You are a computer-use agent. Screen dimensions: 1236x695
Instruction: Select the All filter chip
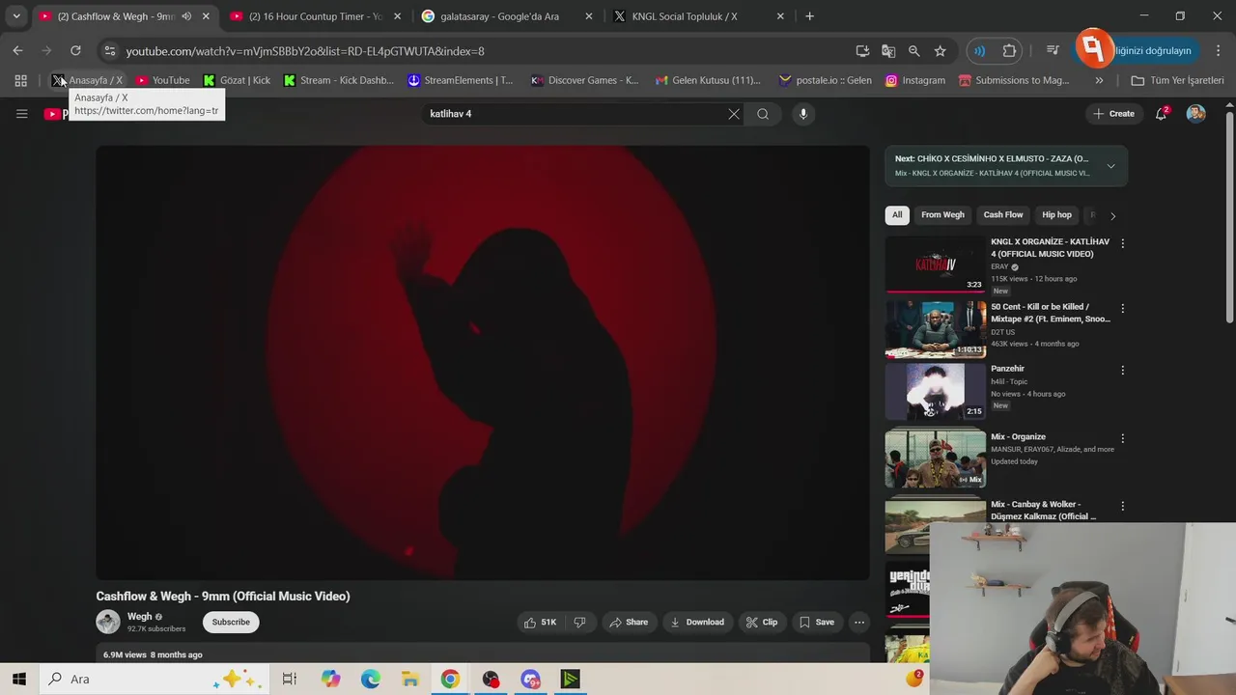(x=897, y=215)
